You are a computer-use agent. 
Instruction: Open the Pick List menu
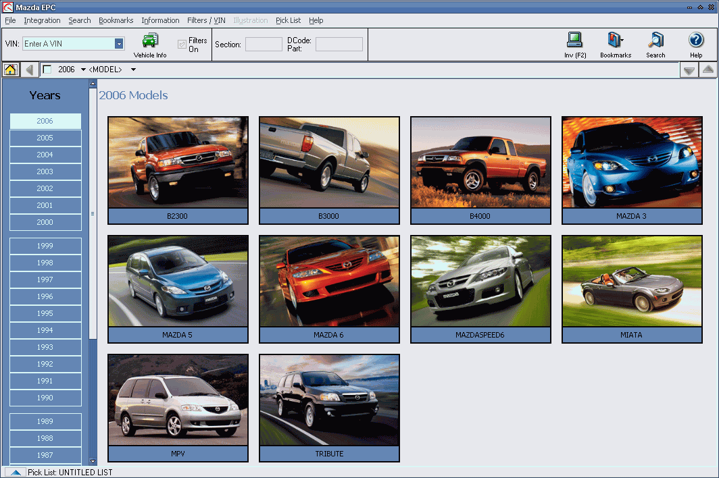pyautogui.click(x=288, y=20)
